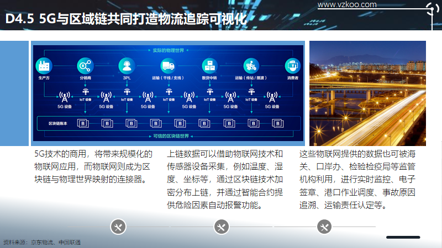Screen dimensions: 442x248
Task: Select the 5G antenna nearest 消费者
Action: click(272, 97)
